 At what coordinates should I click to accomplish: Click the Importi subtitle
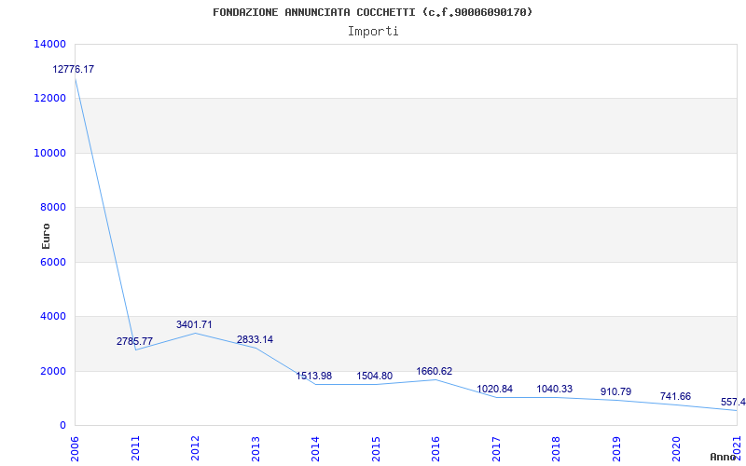coord(373,32)
